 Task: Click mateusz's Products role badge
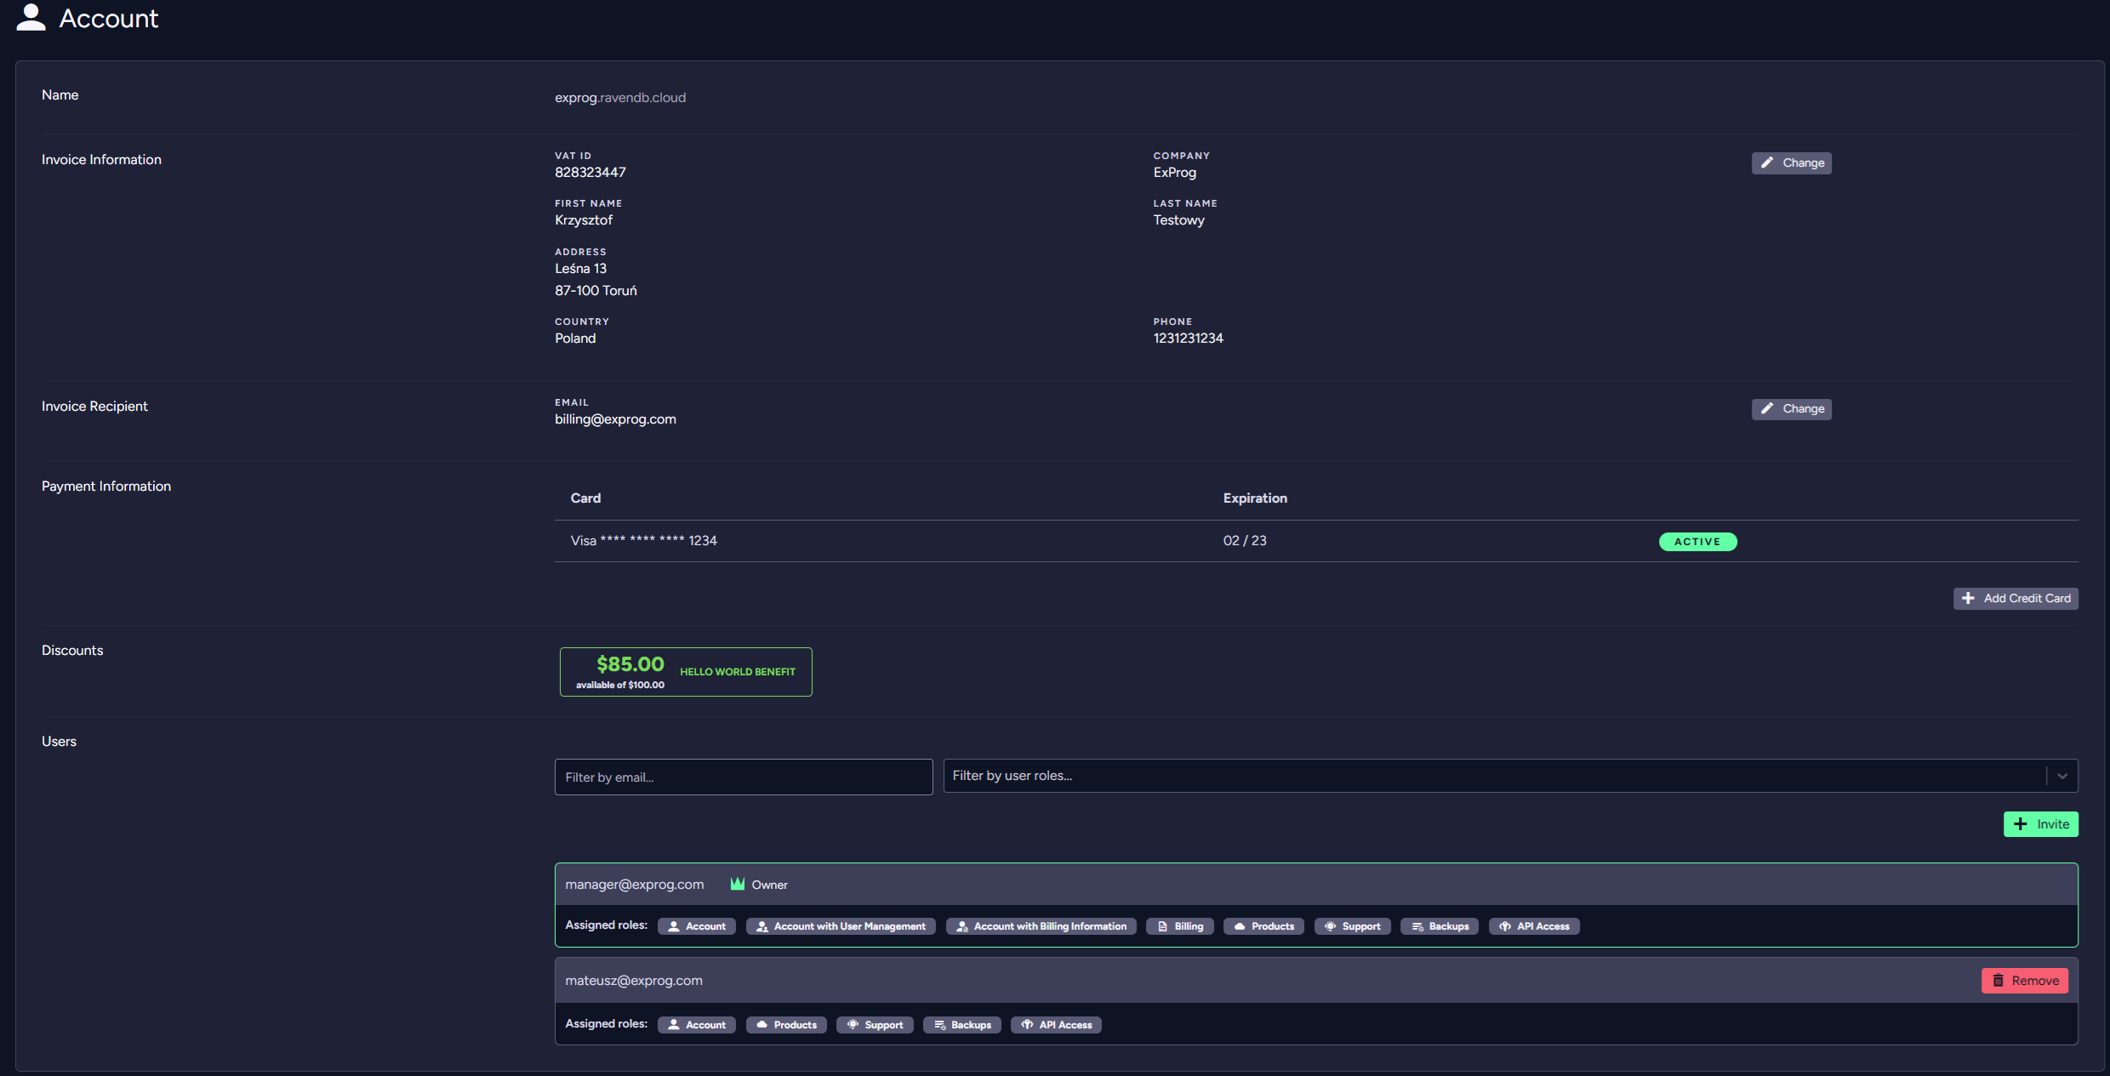(x=785, y=1025)
